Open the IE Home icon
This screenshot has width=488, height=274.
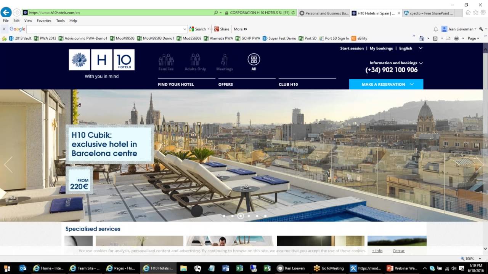pyautogui.click(x=468, y=13)
